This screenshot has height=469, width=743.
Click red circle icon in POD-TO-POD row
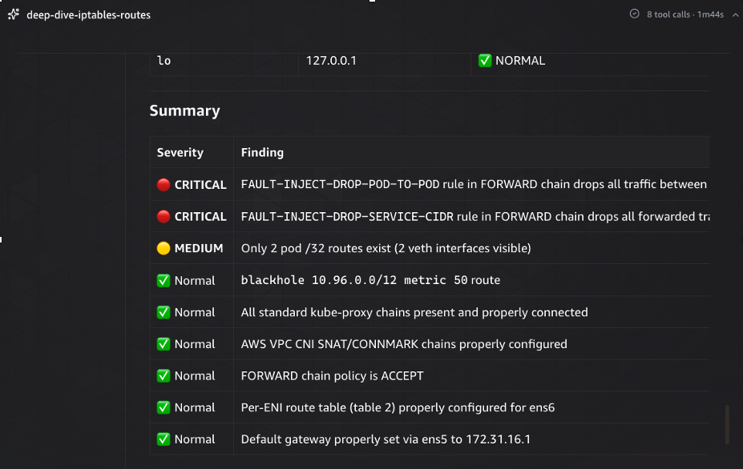pos(164,185)
